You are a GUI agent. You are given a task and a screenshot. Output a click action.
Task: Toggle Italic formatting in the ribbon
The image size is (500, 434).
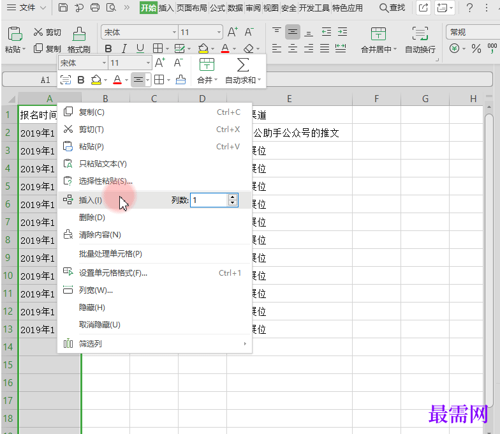124,49
